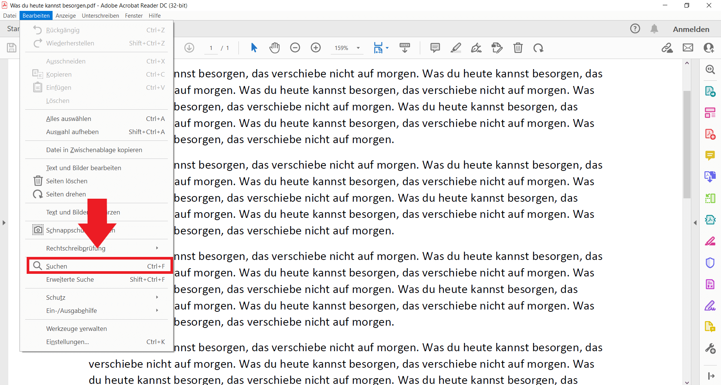
Task: Choose Datei in Zwischenablage kopieren
Action: (97, 150)
